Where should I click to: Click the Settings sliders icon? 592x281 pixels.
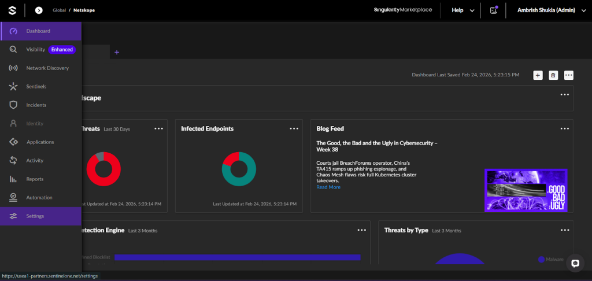[13, 216]
